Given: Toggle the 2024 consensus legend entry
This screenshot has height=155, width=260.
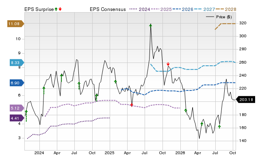Looking at the screenshot, I should [x=140, y=9].
